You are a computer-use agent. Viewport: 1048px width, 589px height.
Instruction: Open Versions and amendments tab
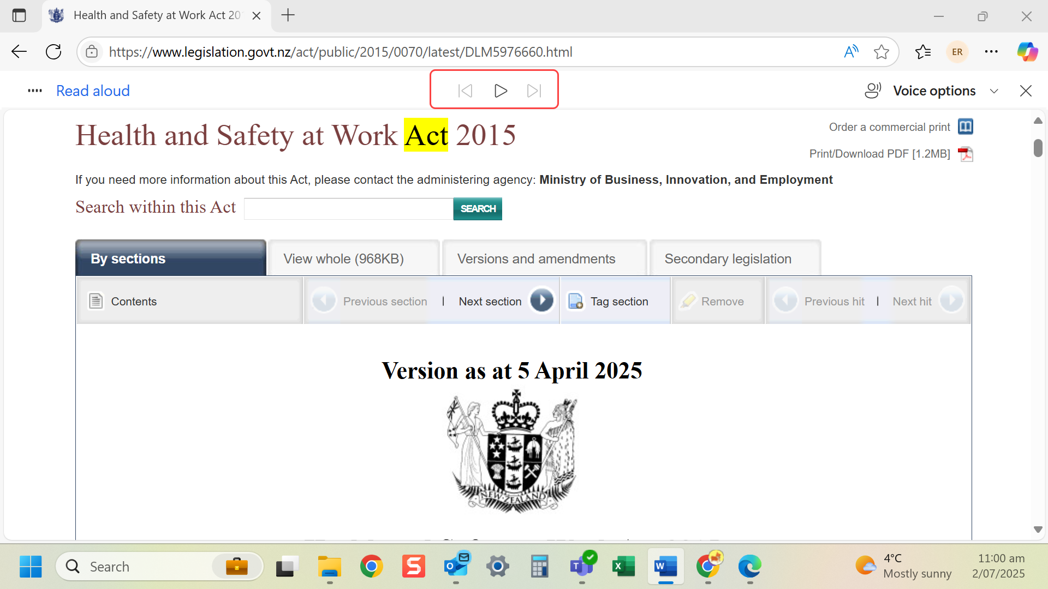(x=544, y=259)
